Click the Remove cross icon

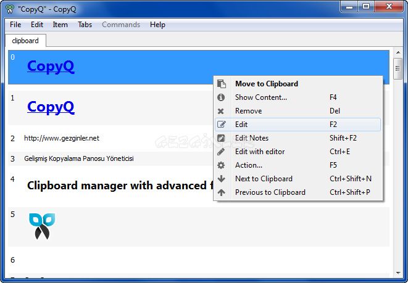220,111
